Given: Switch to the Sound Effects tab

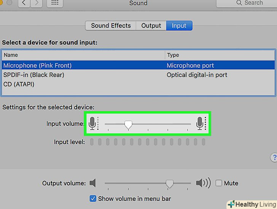Looking at the screenshot, I should 111,26.
